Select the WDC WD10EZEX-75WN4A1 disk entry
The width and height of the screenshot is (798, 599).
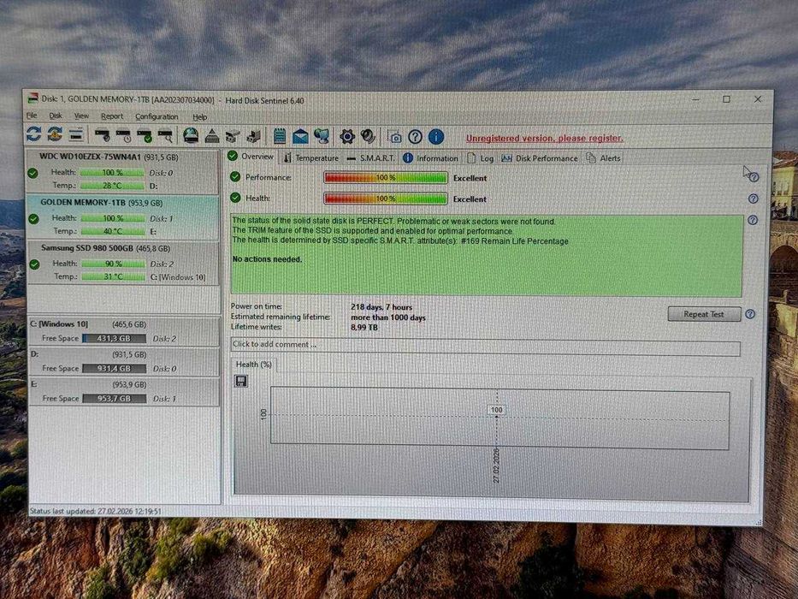tap(122, 172)
